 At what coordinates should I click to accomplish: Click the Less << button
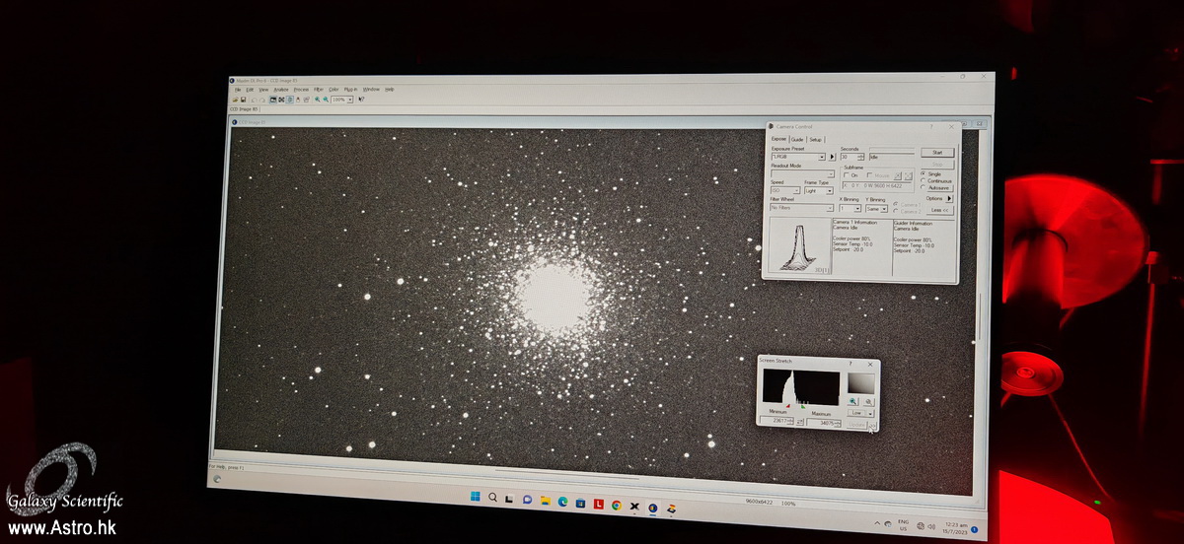tap(940, 210)
